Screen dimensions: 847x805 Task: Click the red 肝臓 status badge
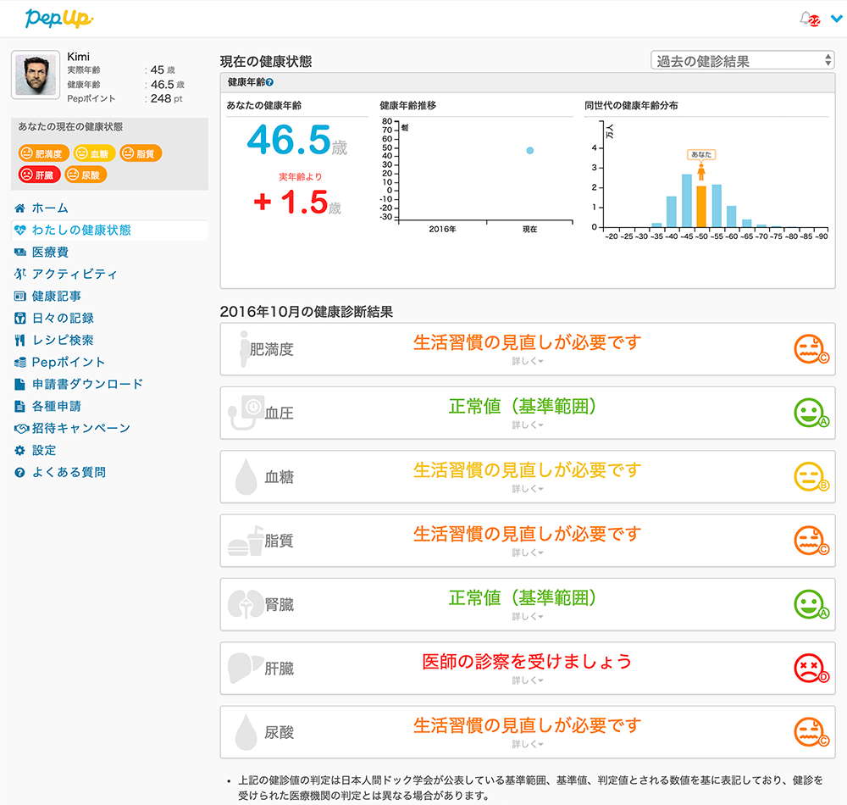[x=39, y=175]
